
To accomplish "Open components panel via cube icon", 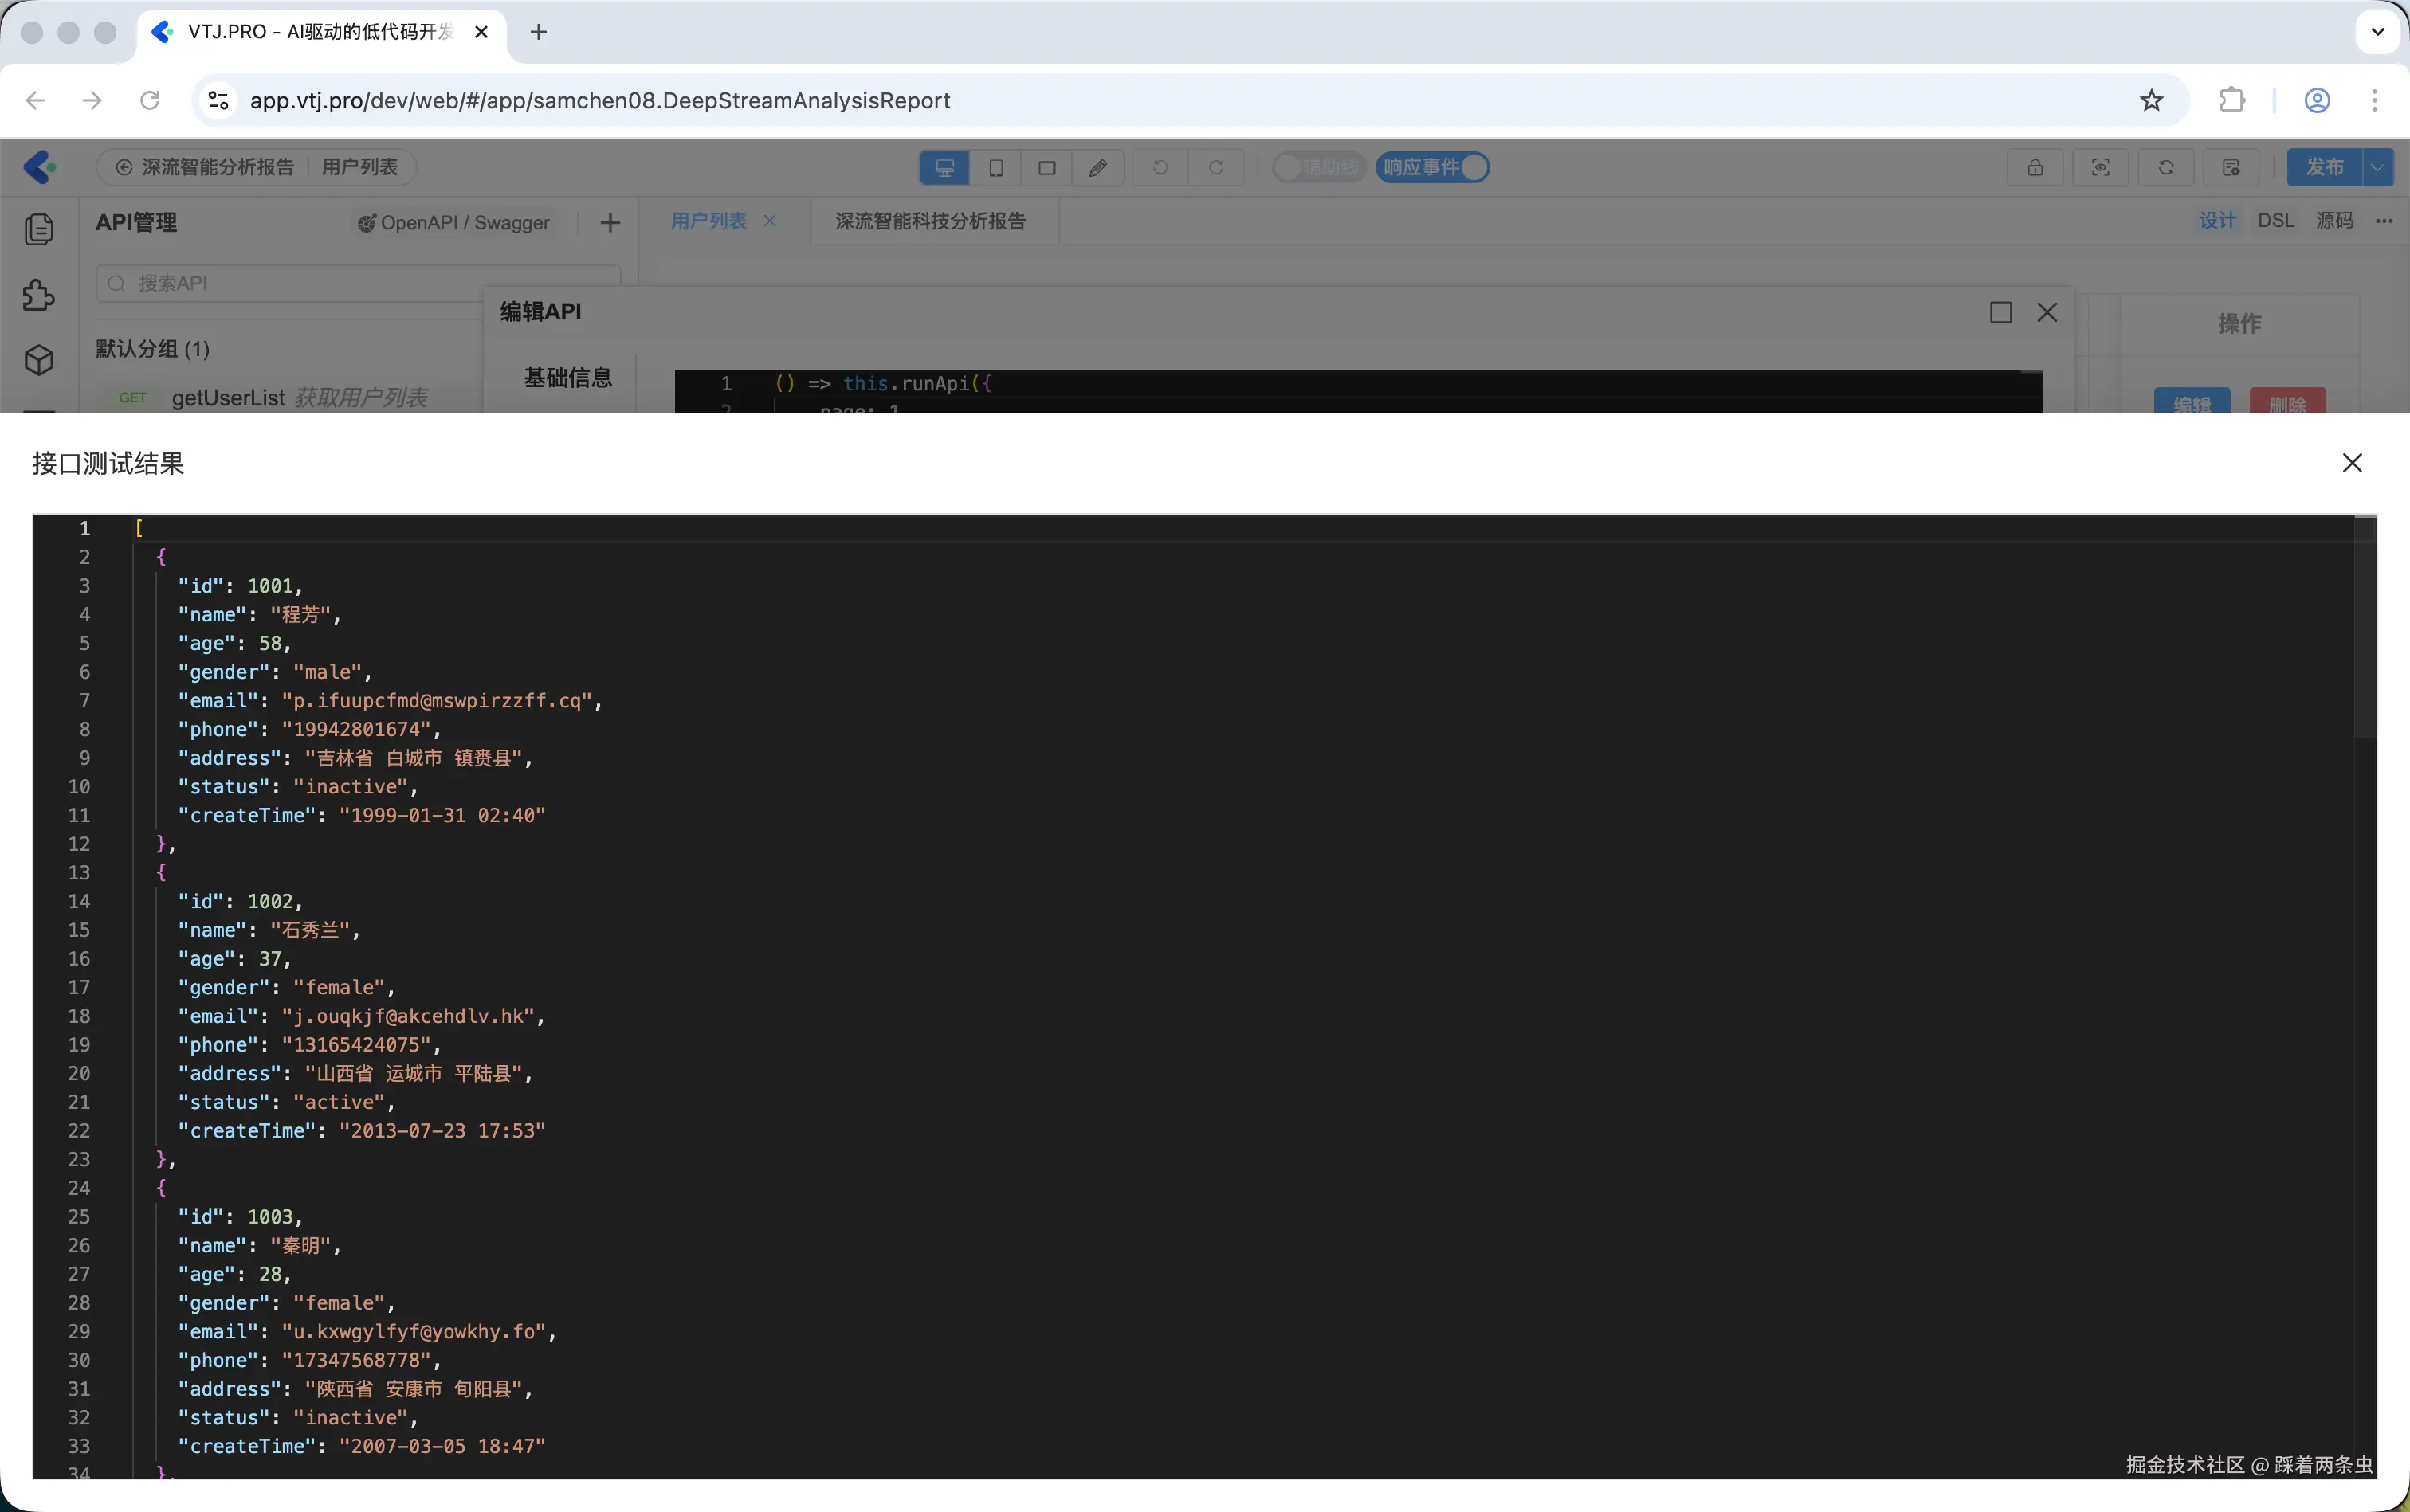I will (x=40, y=360).
